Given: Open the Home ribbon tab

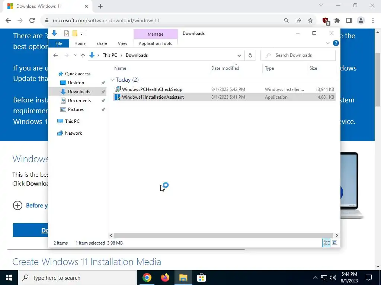Looking at the screenshot, I should (80, 43).
